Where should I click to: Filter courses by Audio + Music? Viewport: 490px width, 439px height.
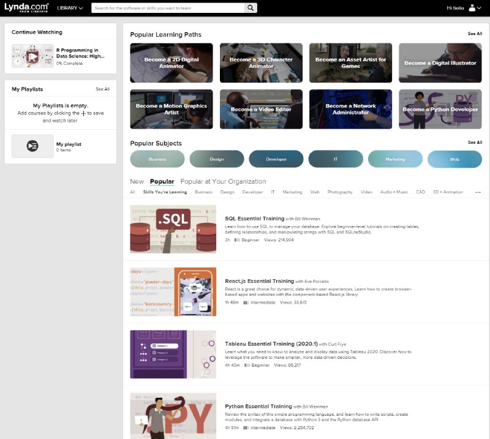click(394, 192)
